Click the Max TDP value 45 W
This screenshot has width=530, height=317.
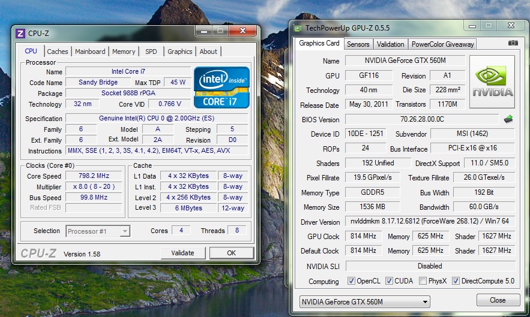[178, 82]
